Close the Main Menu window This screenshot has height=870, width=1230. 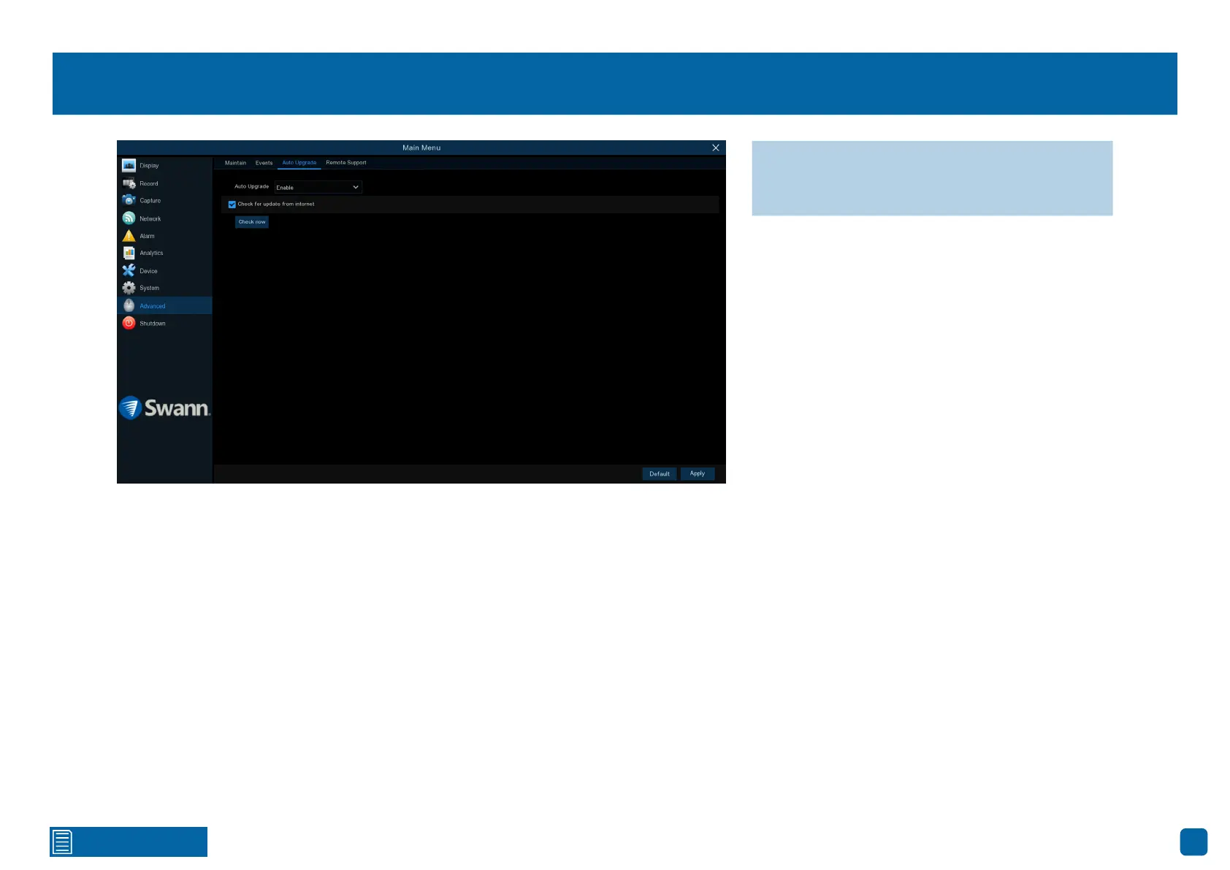click(x=716, y=148)
